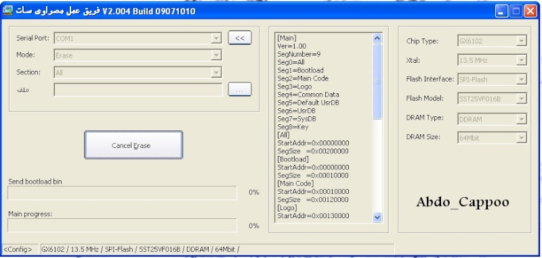542x258 pixels.
Task: Click the Send bootload bin progress bar
Action: [123, 193]
